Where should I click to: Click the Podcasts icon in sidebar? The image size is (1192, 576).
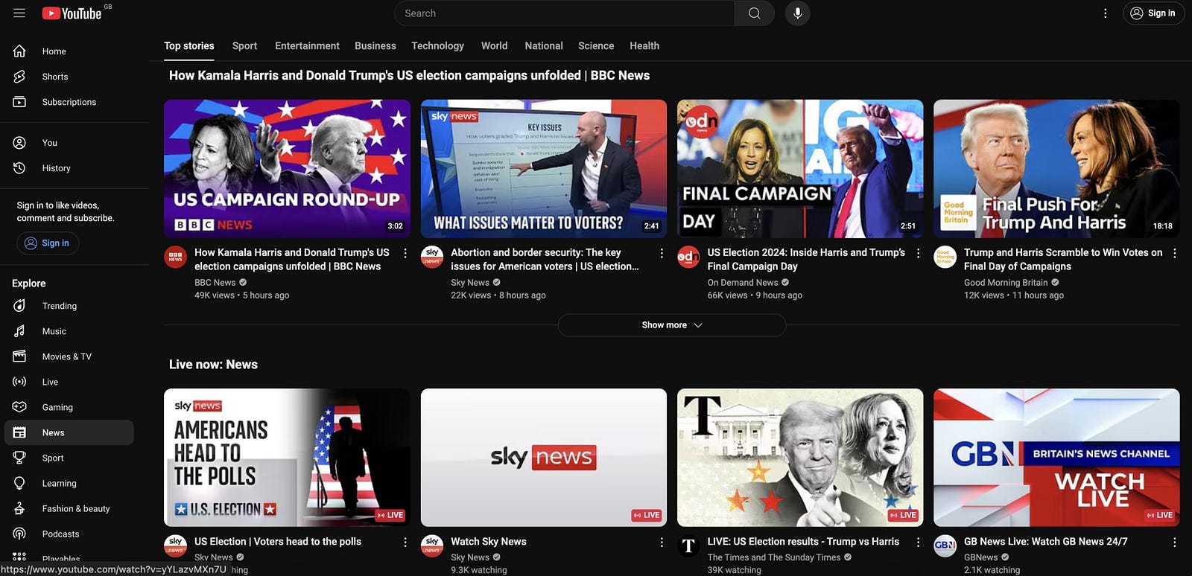pyautogui.click(x=19, y=534)
